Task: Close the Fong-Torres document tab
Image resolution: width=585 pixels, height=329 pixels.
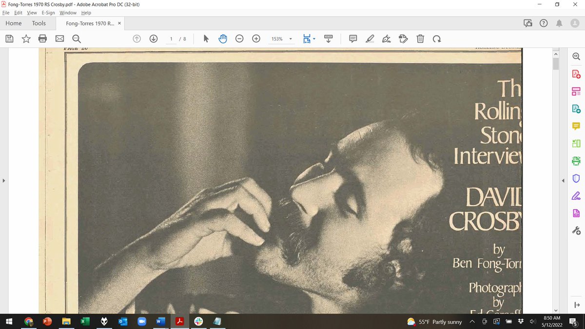Action: [x=119, y=23]
